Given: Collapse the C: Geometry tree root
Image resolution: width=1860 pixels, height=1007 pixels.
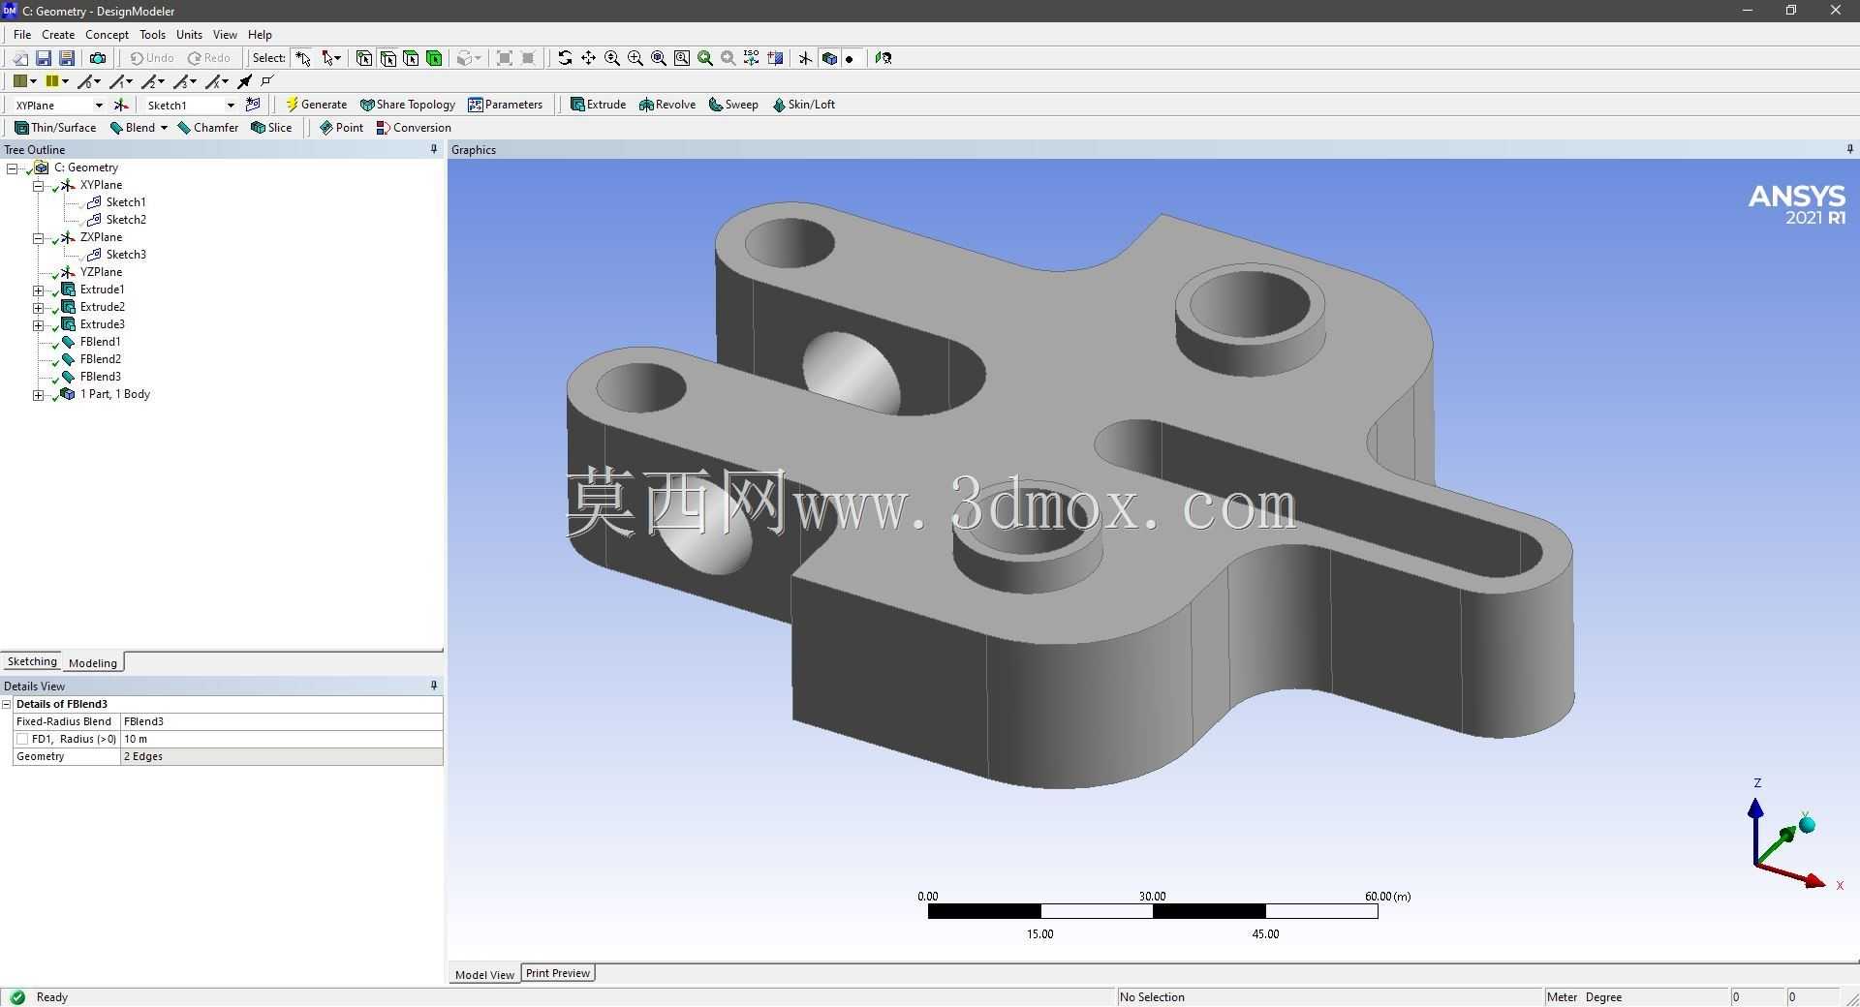Looking at the screenshot, I should pyautogui.click(x=13, y=168).
